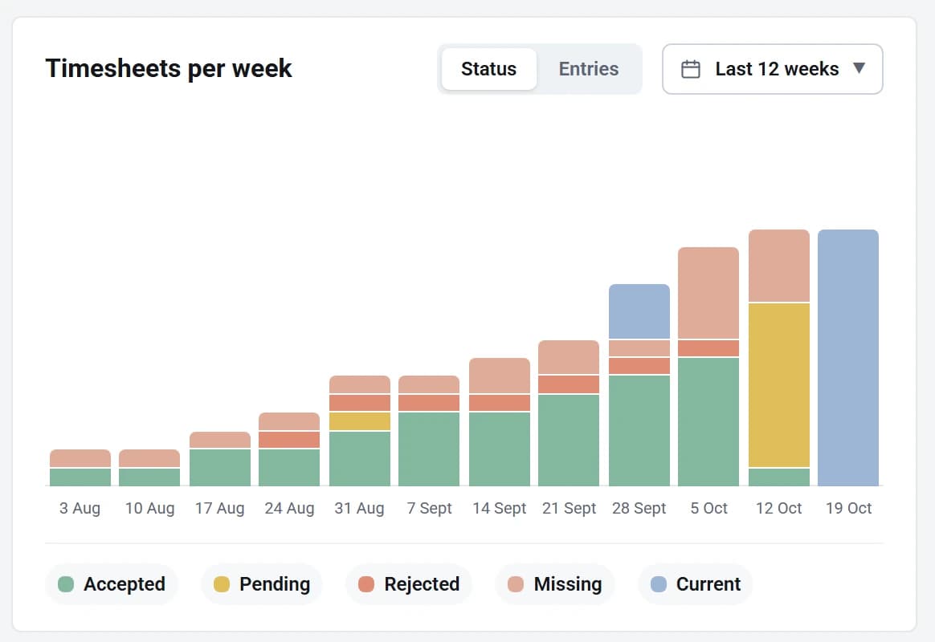Click the dropdown arrow beside Last 12 weeks
The image size is (935, 642).
[x=859, y=68]
